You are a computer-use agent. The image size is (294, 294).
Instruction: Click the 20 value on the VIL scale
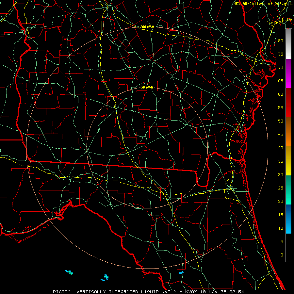click(x=281, y=202)
